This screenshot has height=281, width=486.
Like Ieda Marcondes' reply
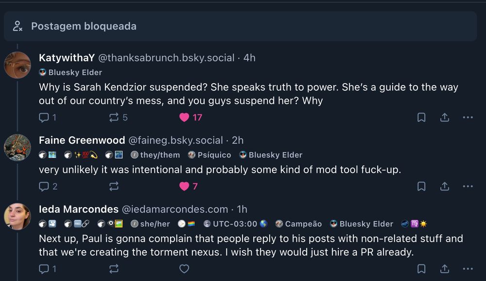184,268
